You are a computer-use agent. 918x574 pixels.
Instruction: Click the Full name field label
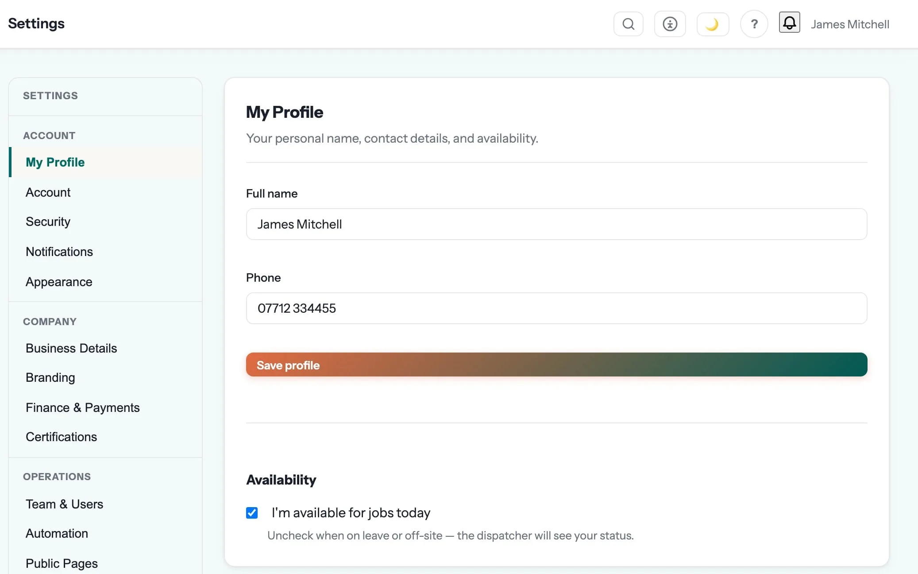point(272,194)
